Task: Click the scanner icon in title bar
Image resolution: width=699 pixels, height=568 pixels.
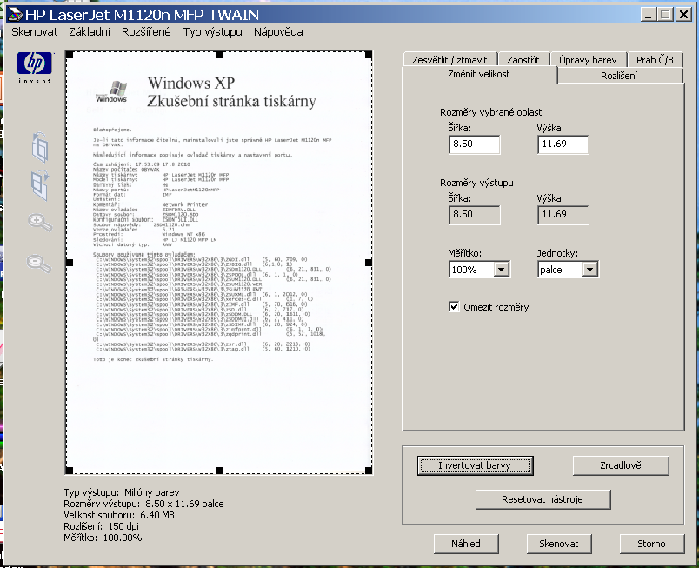Action: (x=15, y=15)
